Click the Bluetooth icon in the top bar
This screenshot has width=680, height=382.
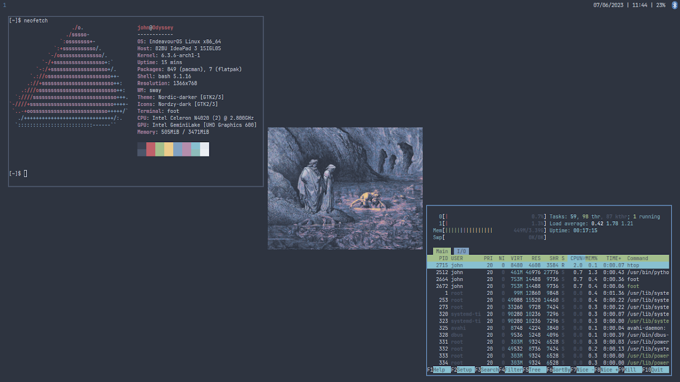[675, 5]
